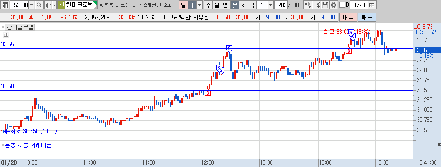Open the dropdown next to speaker icon
The image size is (441, 167).
click(54, 5)
